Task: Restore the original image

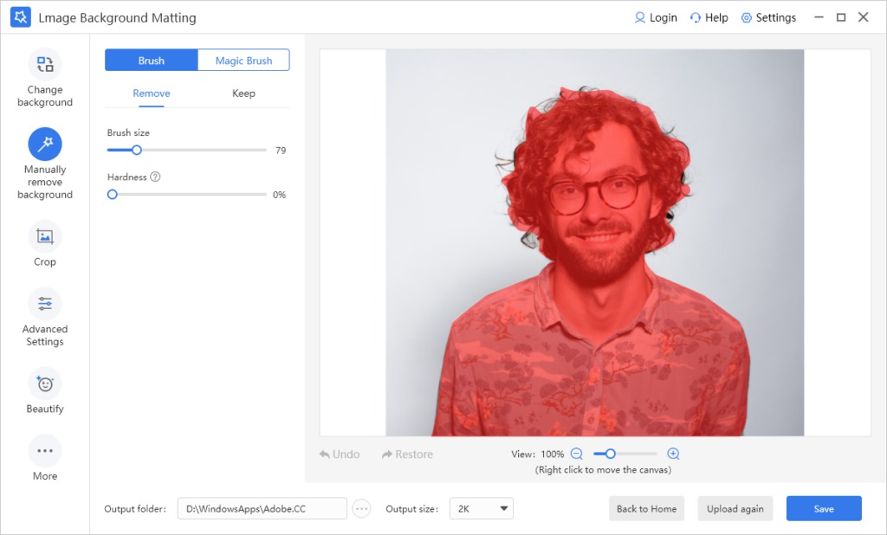Action: coord(406,454)
